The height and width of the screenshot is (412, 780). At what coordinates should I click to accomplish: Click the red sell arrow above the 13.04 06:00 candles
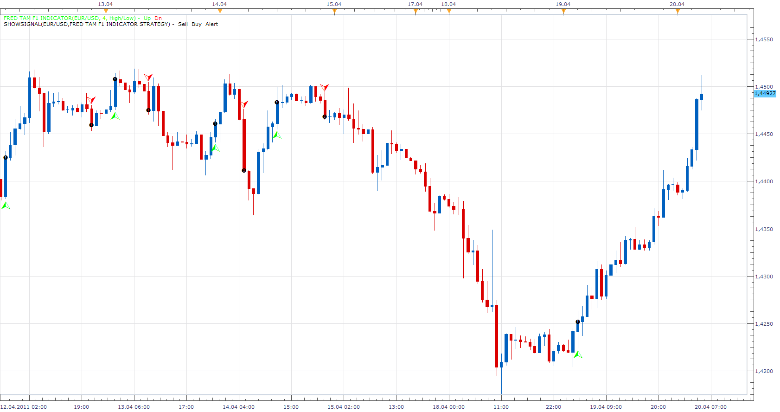pyautogui.click(x=148, y=77)
